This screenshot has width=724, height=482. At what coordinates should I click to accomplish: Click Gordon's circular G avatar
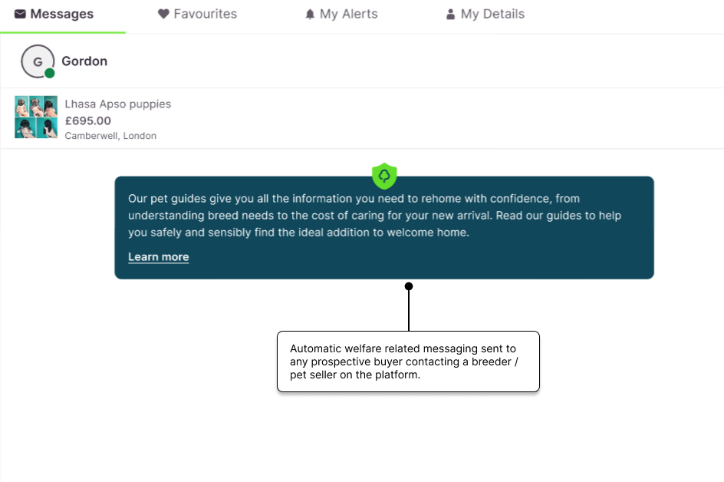(37, 61)
